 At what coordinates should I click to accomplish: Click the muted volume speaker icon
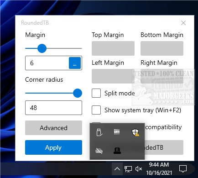coord(139,169)
